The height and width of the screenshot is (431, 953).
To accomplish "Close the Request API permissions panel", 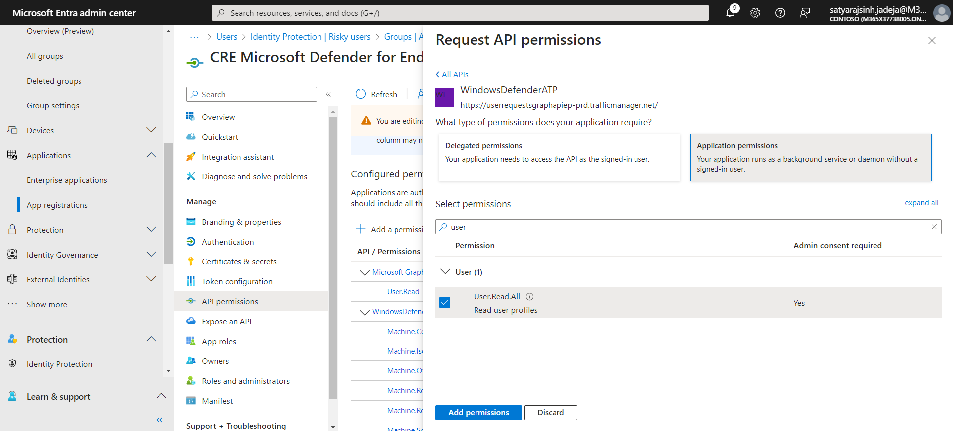I will pos(932,41).
